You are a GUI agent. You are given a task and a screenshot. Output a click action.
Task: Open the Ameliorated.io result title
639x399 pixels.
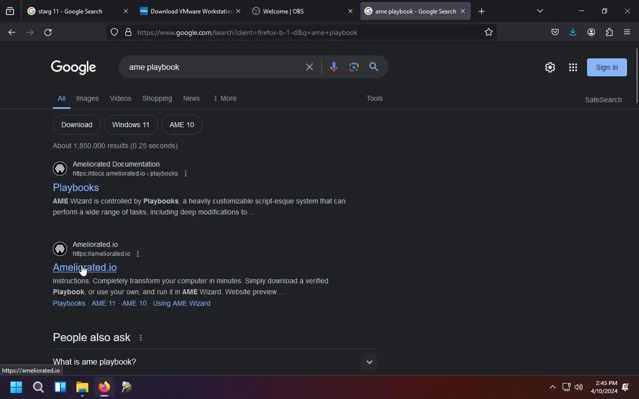click(85, 267)
